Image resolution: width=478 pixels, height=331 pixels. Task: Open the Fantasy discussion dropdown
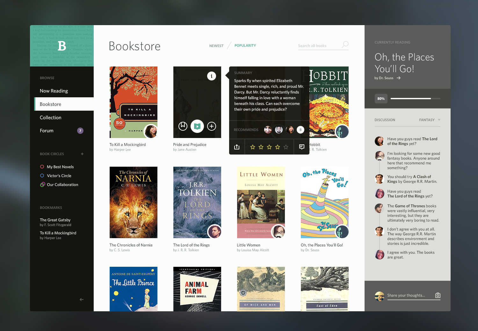coord(430,120)
